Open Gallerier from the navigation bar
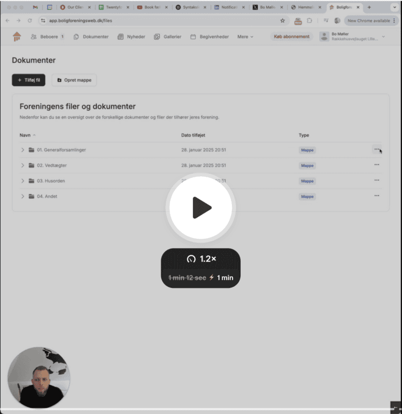402x414 pixels. [x=167, y=37]
